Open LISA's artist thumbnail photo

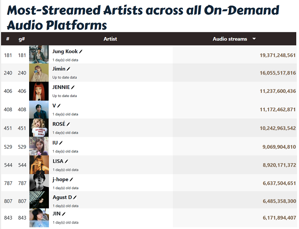[x=39, y=165]
